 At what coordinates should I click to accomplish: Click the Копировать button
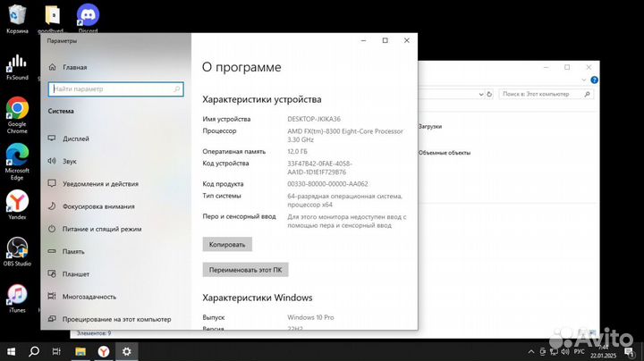click(x=227, y=245)
